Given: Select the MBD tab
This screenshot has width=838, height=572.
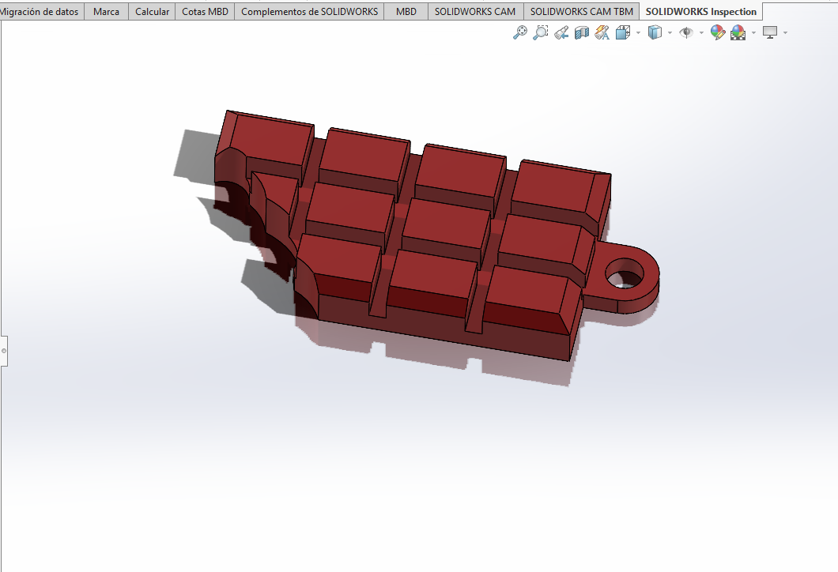Looking at the screenshot, I should pos(406,11).
